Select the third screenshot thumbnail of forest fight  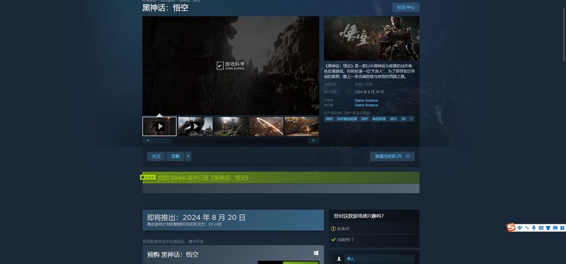pos(231,126)
